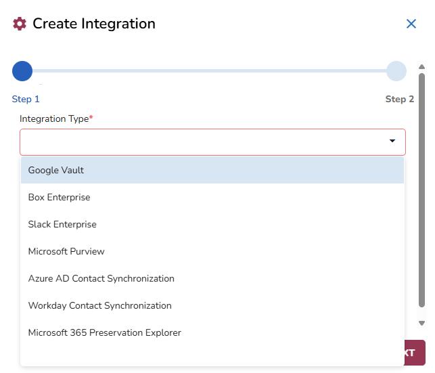Close the Create Integration dialog

[x=411, y=24]
